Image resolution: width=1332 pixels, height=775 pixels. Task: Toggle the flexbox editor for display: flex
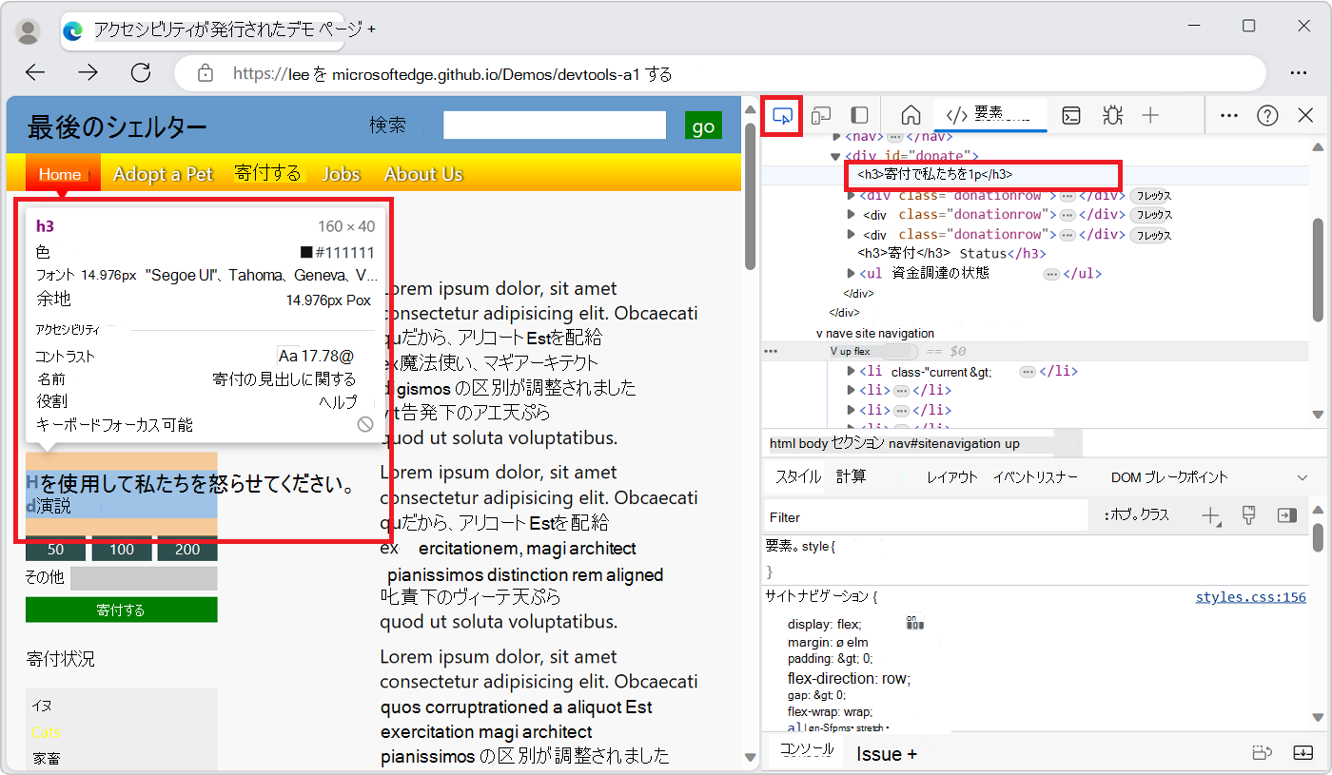point(916,624)
